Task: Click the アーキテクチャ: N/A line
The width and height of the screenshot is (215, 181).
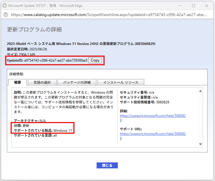Action: coord(30,121)
